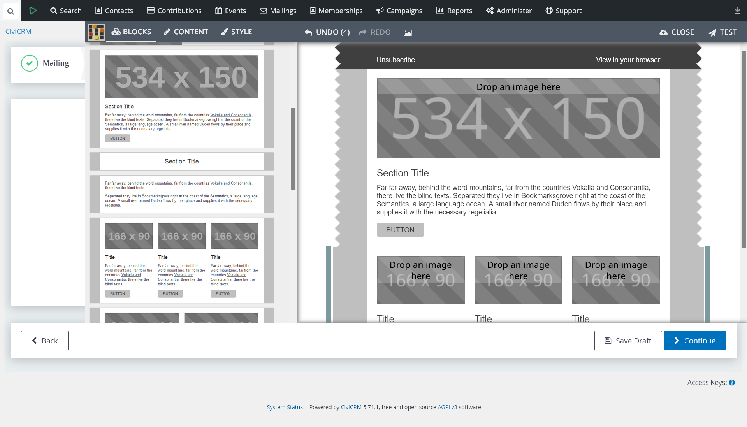Image resolution: width=747 pixels, height=427 pixels.
Task: Open the Mailings menu
Action: (278, 11)
